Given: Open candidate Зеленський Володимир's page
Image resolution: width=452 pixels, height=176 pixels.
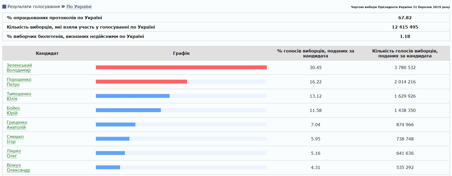Looking at the screenshot, I should point(19,68).
